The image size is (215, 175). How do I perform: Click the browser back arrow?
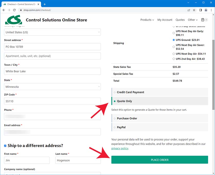[x=4, y=10]
